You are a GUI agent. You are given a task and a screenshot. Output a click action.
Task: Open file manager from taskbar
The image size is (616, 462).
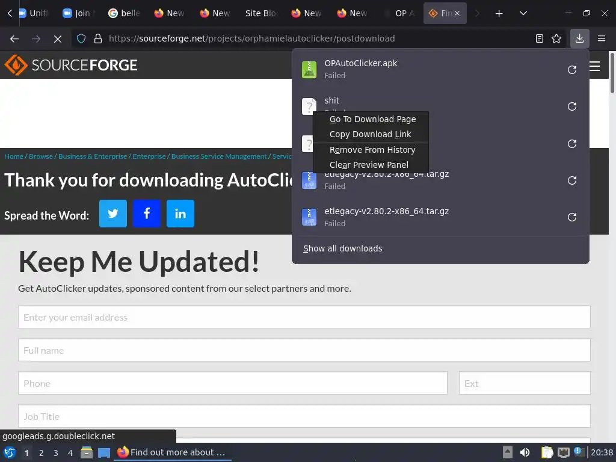pyautogui.click(x=87, y=452)
